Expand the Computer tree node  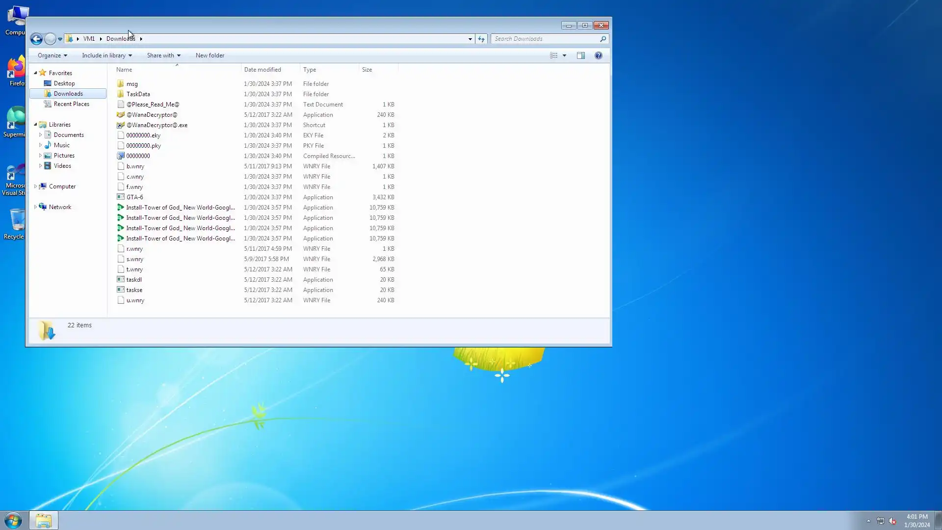35,186
